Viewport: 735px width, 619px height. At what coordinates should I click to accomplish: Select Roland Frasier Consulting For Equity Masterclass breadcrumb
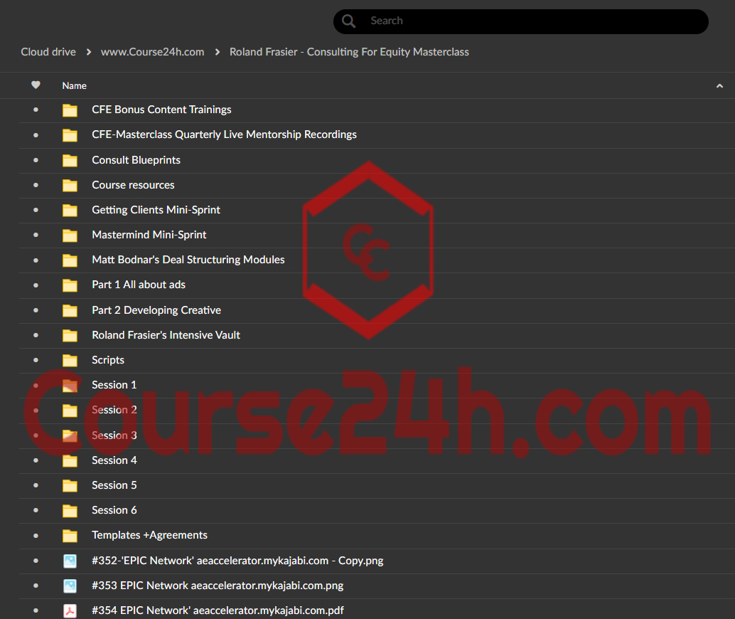(x=349, y=52)
